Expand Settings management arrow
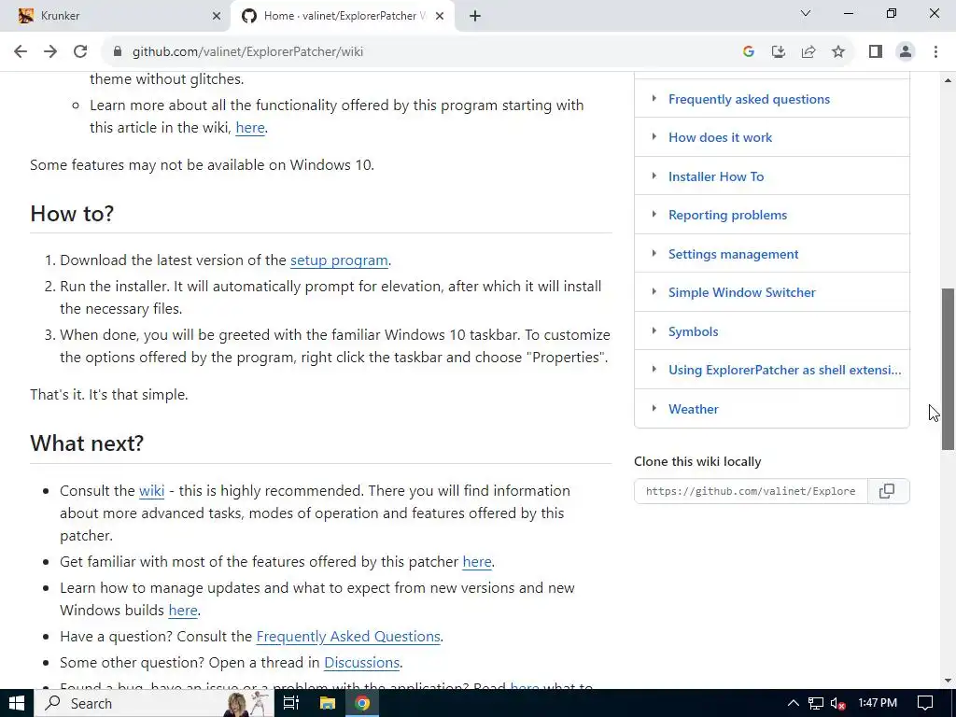 [x=654, y=254]
